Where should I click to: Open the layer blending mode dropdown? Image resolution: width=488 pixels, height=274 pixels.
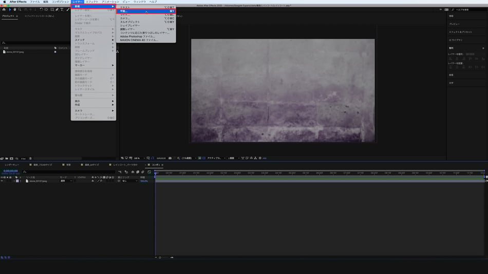click(66, 181)
